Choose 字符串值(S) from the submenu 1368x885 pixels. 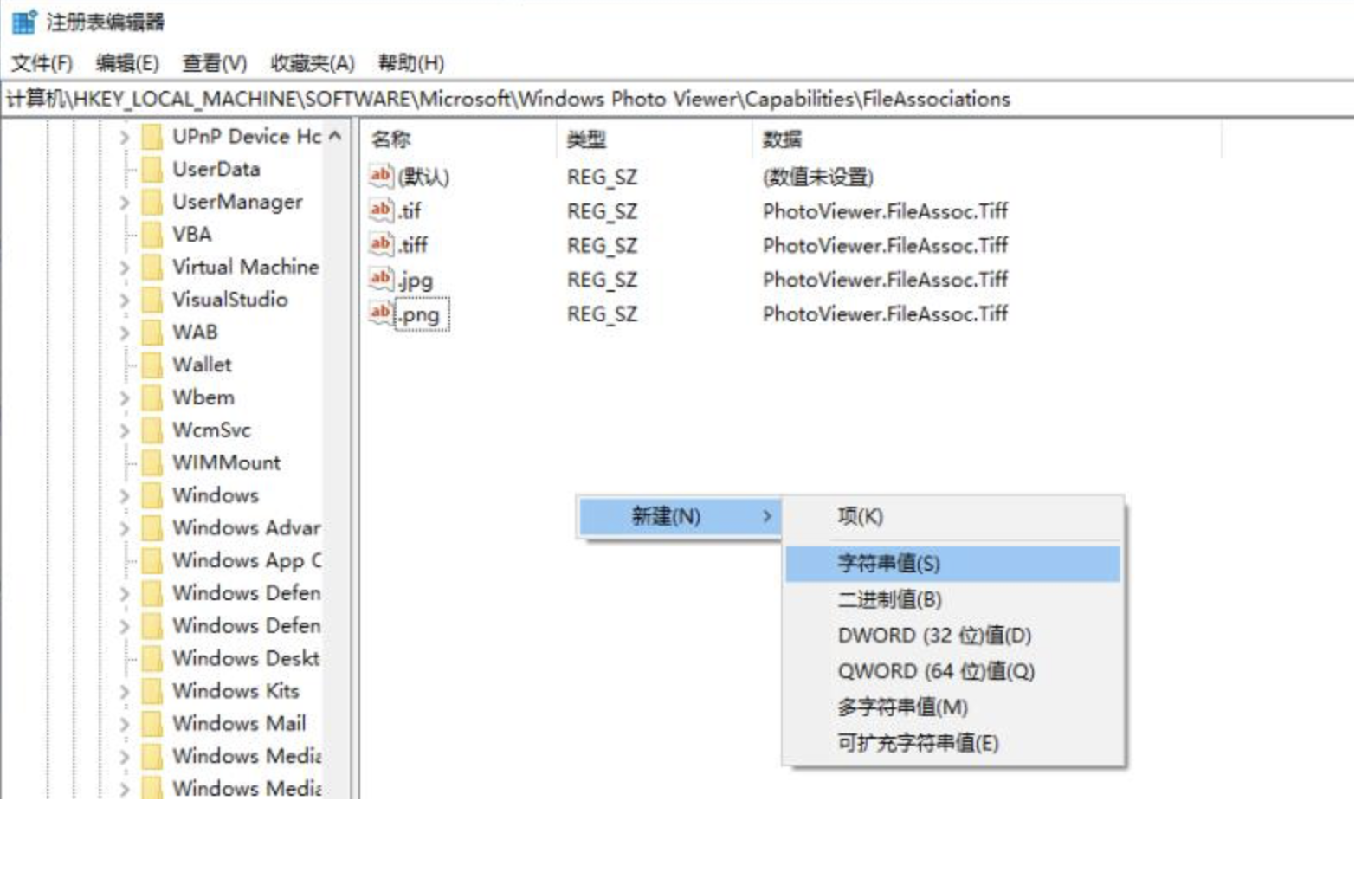(x=953, y=564)
